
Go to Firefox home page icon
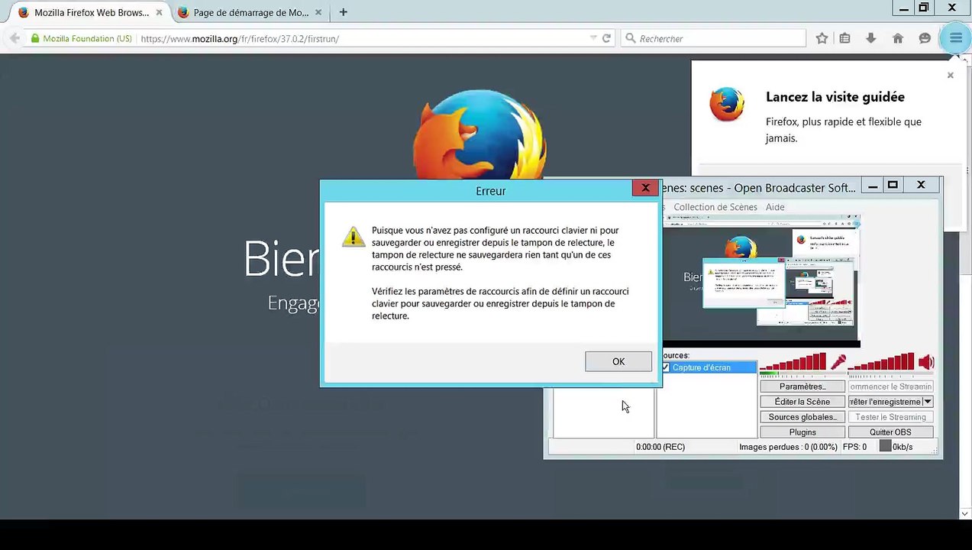(x=898, y=38)
